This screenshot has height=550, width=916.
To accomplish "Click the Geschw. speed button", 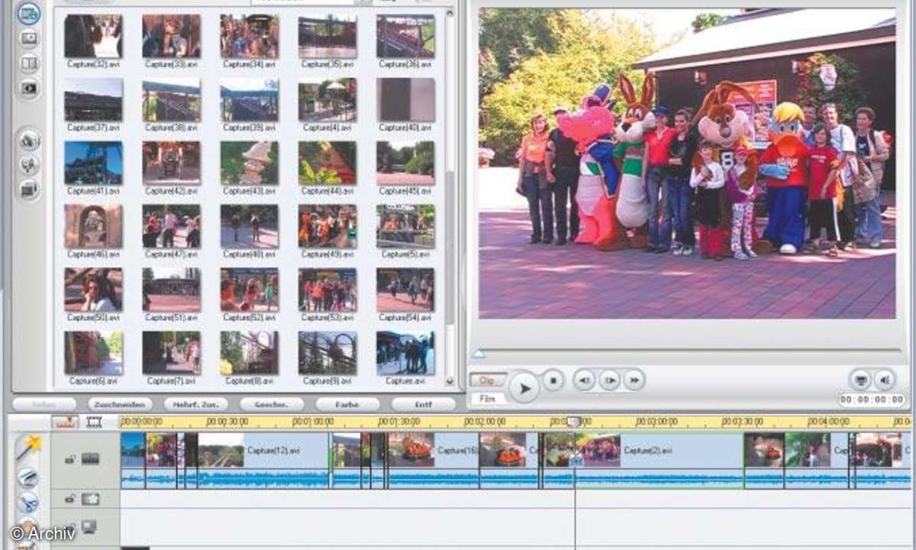I will 272,404.
